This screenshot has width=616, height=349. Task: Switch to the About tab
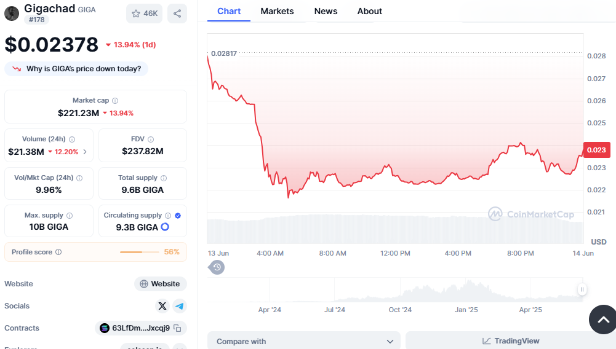pos(369,12)
